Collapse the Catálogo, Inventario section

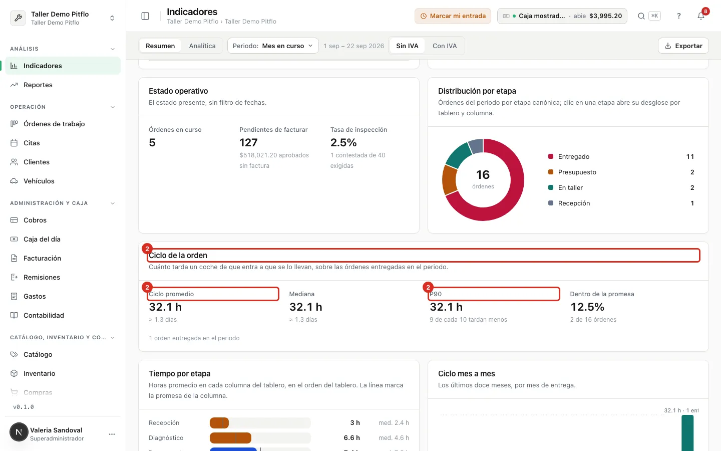tap(113, 337)
